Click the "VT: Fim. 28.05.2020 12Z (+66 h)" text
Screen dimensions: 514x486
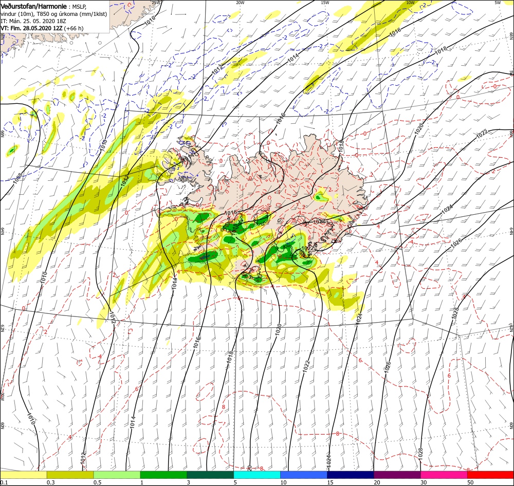click(42, 28)
